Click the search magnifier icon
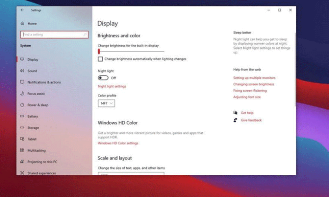Image resolution: width=329 pixels, height=197 pixels. coord(85,34)
